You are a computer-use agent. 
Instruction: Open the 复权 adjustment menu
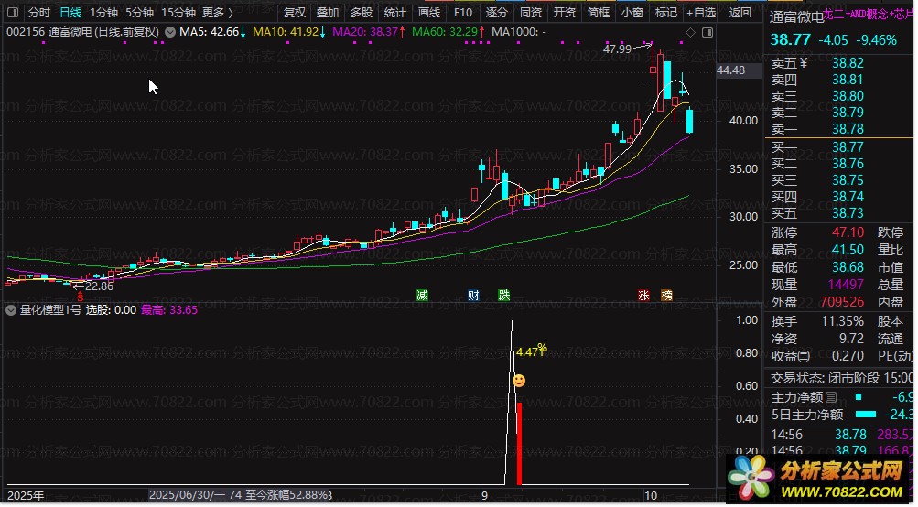click(x=295, y=12)
